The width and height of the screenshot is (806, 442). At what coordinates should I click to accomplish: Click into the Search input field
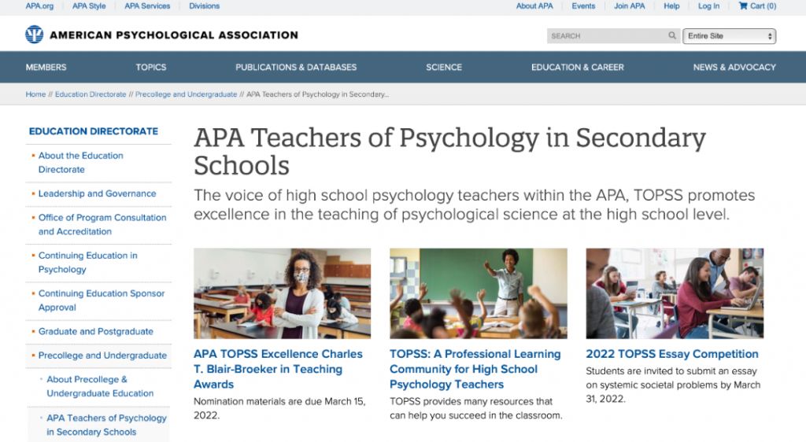(607, 36)
